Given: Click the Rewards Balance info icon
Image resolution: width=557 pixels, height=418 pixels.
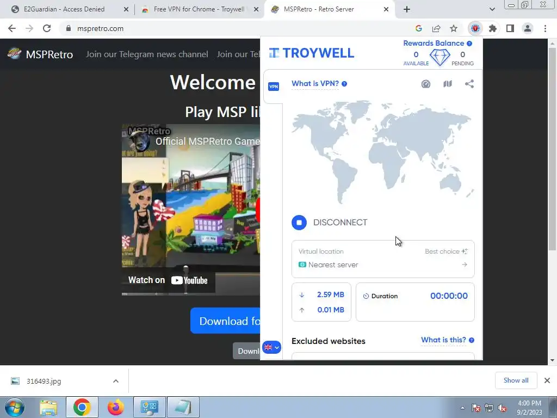Looking at the screenshot, I should click(x=469, y=44).
